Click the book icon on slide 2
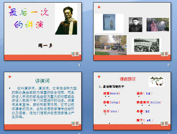 point(164,54)
